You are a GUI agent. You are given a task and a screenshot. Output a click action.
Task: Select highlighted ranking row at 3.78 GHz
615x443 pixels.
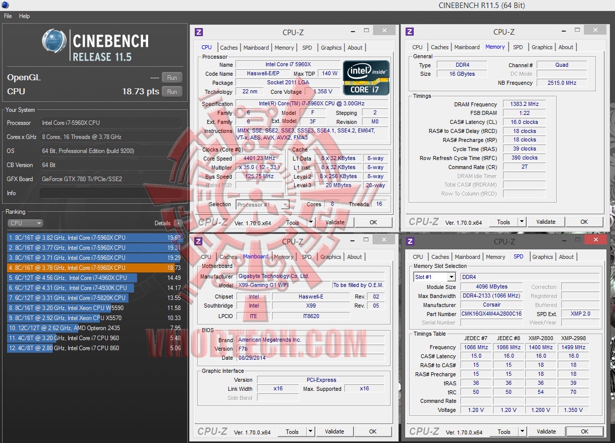[x=94, y=268]
